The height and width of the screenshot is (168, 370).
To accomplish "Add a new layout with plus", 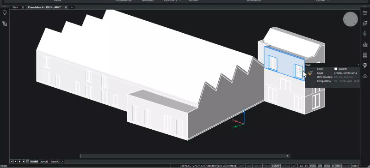I will click(62, 162).
